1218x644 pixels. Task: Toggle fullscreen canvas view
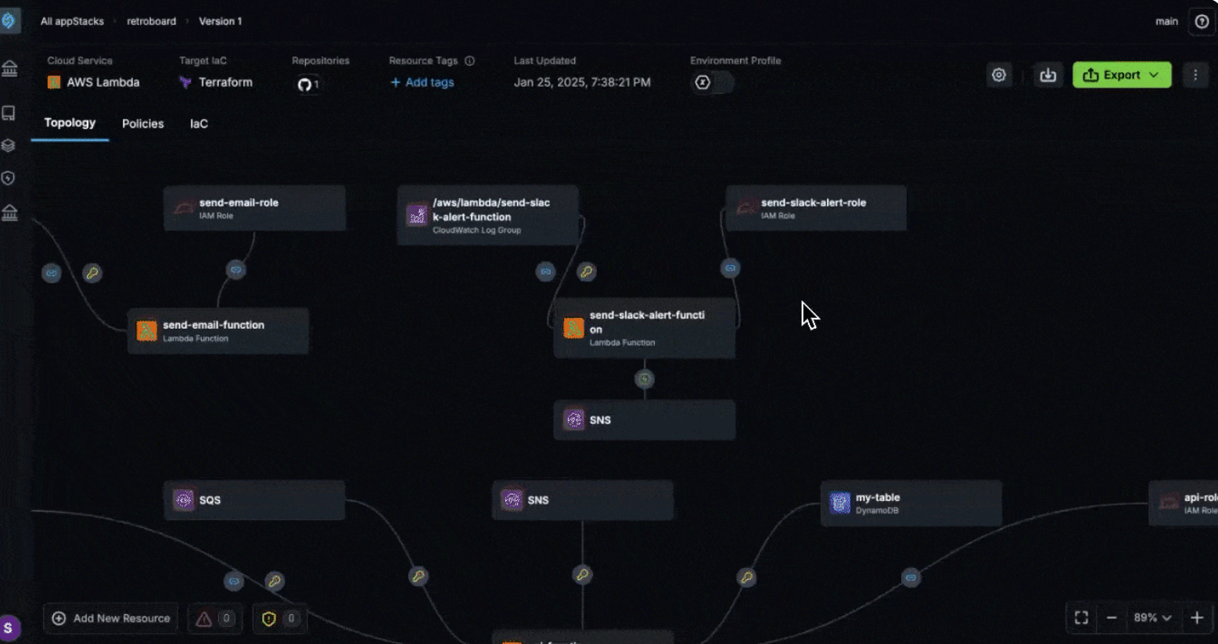(1081, 617)
